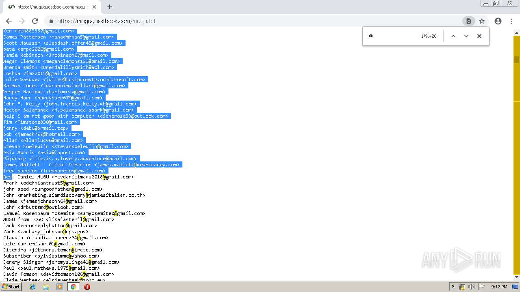The width and height of the screenshot is (520, 292).
Task: Click the 'help i am not good with computer' line
Action: [87, 116]
